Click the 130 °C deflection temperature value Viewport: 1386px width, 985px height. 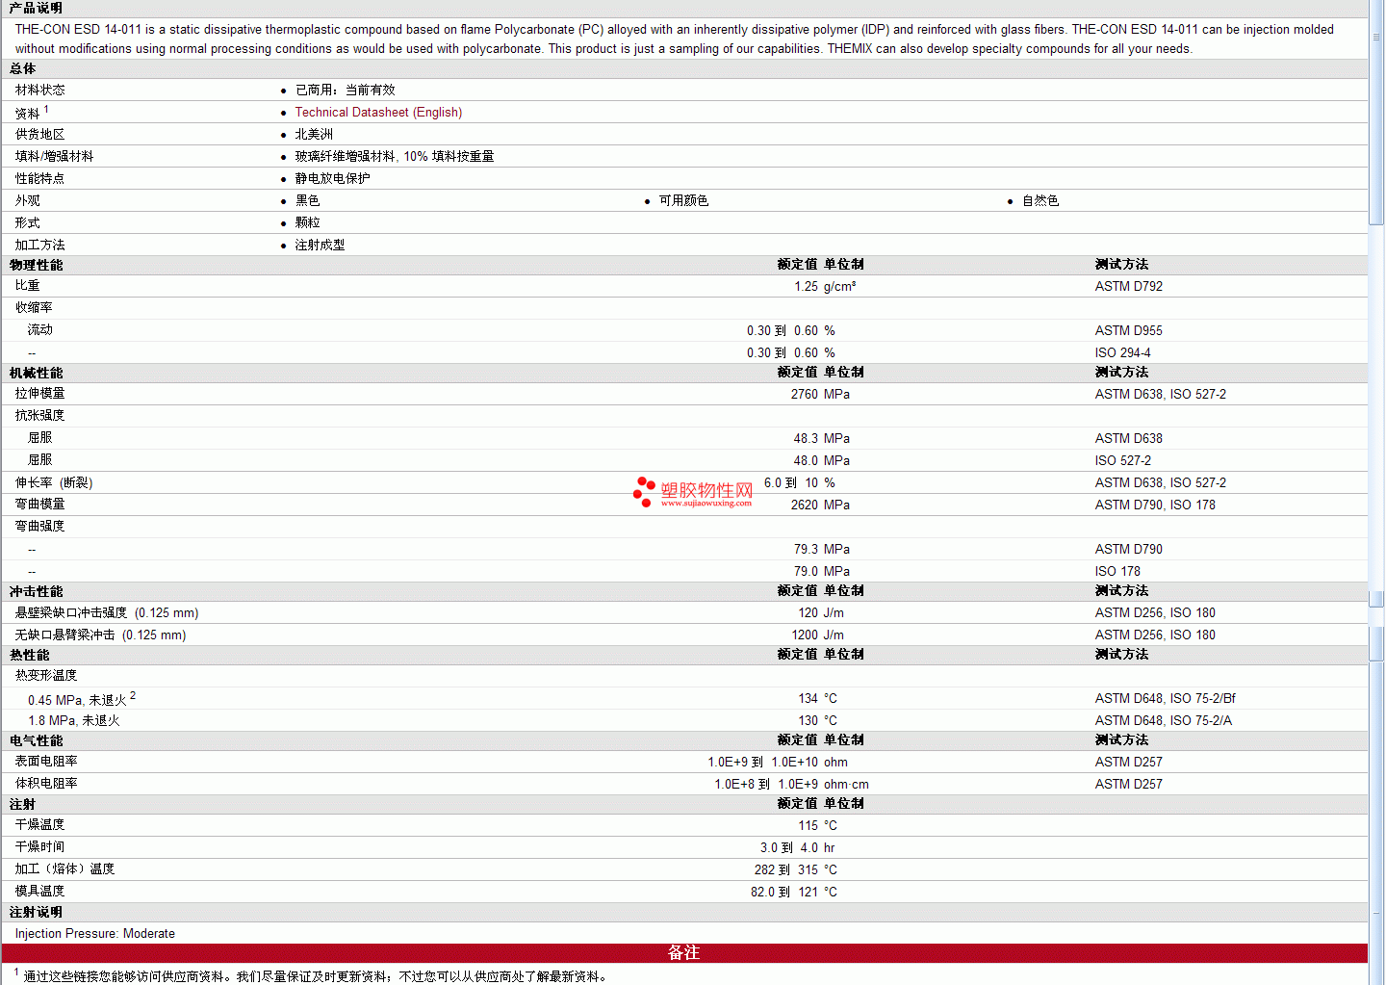pos(817,720)
